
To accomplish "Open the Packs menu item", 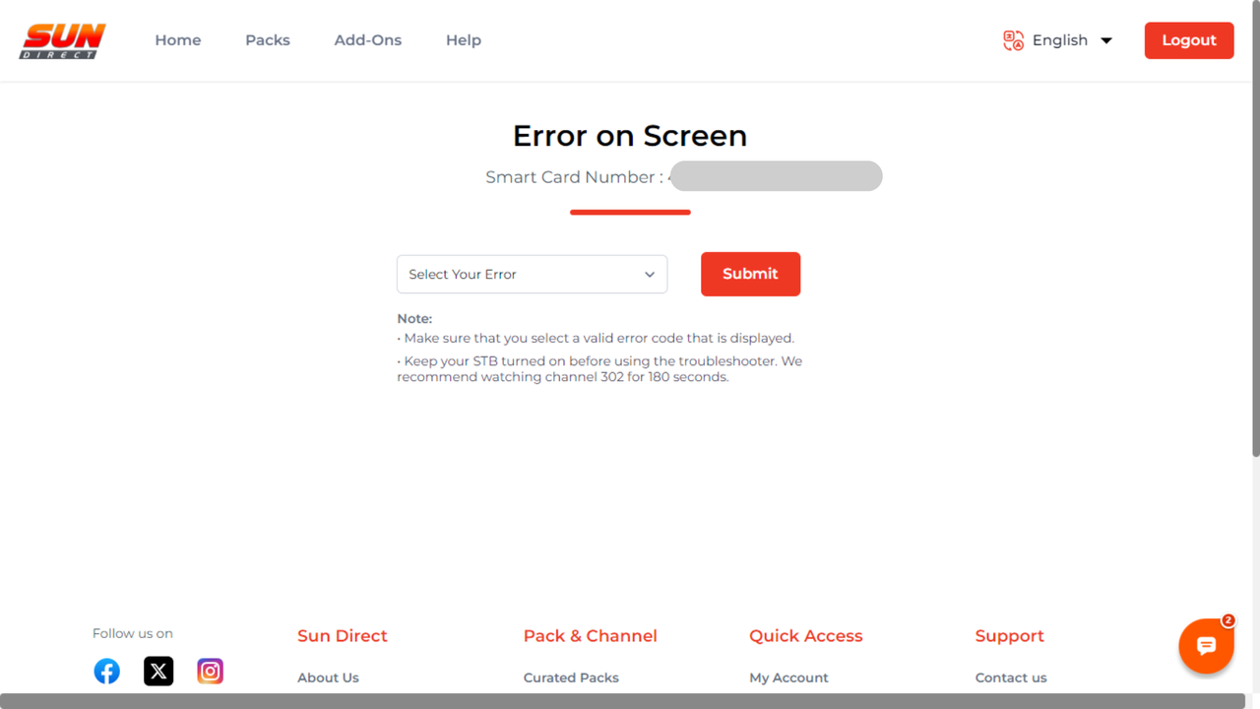I will [268, 40].
